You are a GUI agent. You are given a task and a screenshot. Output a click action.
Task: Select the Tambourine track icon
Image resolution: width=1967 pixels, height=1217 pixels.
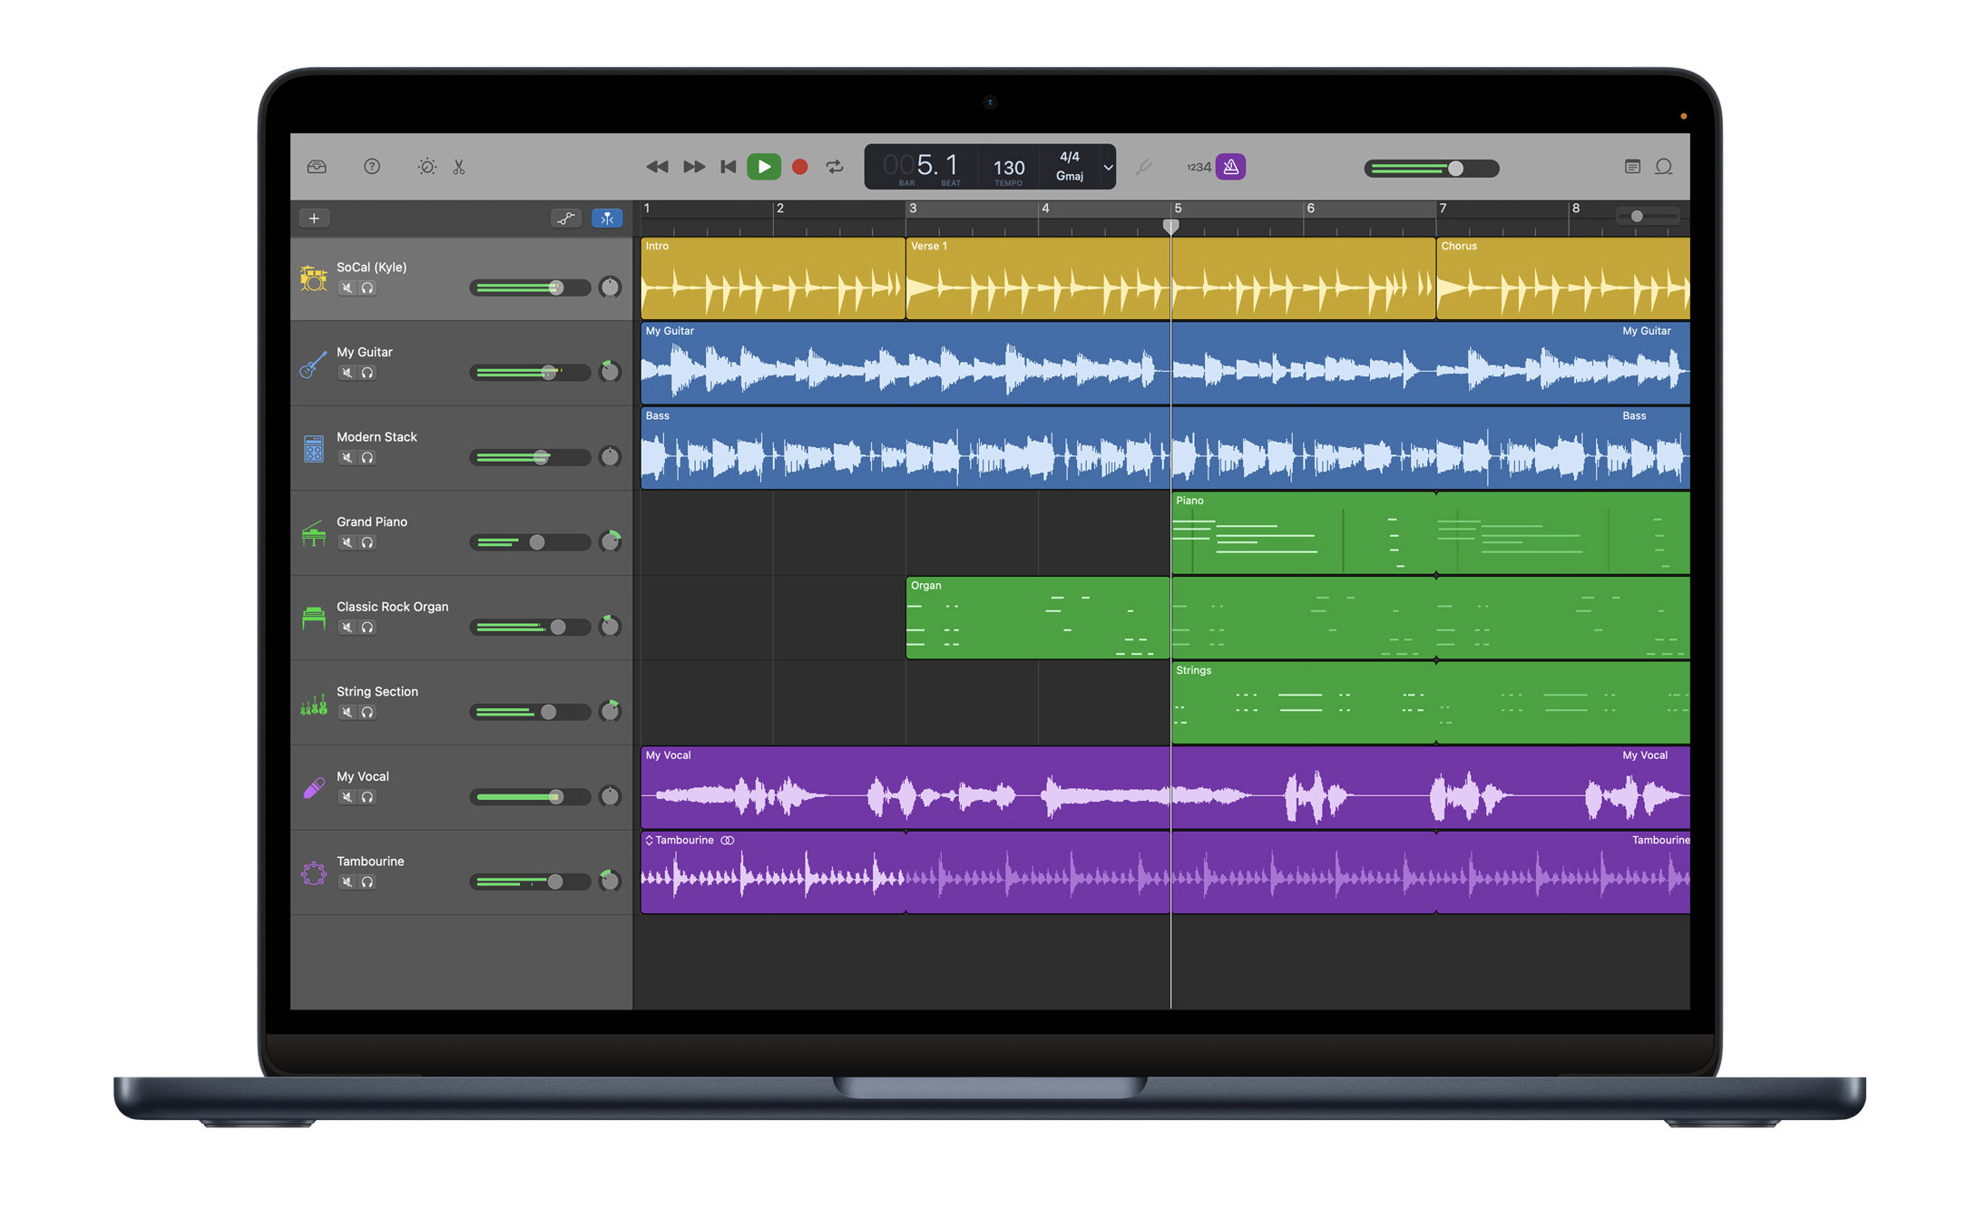pos(313,873)
